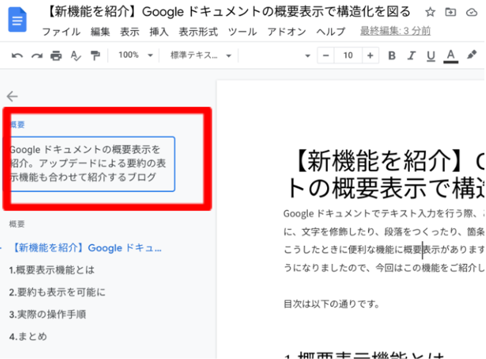This screenshot has height=359, width=486.
Task: Run spelling and grammar check
Action: (75, 56)
